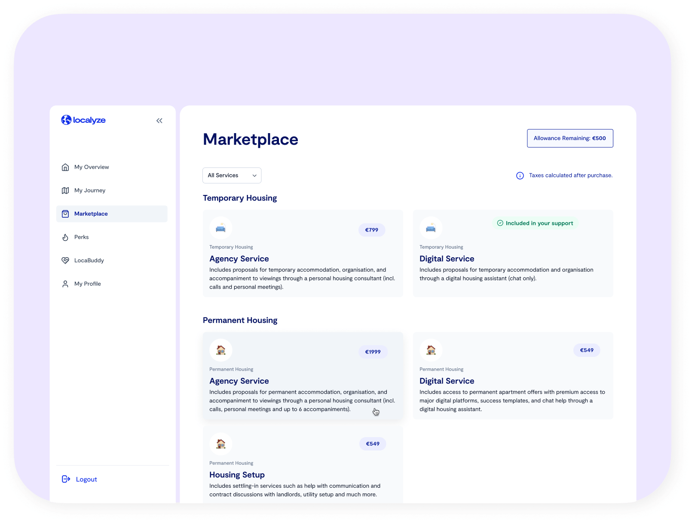Click the Logout arrow icon
Viewport: 692px width, 523px height.
66,479
